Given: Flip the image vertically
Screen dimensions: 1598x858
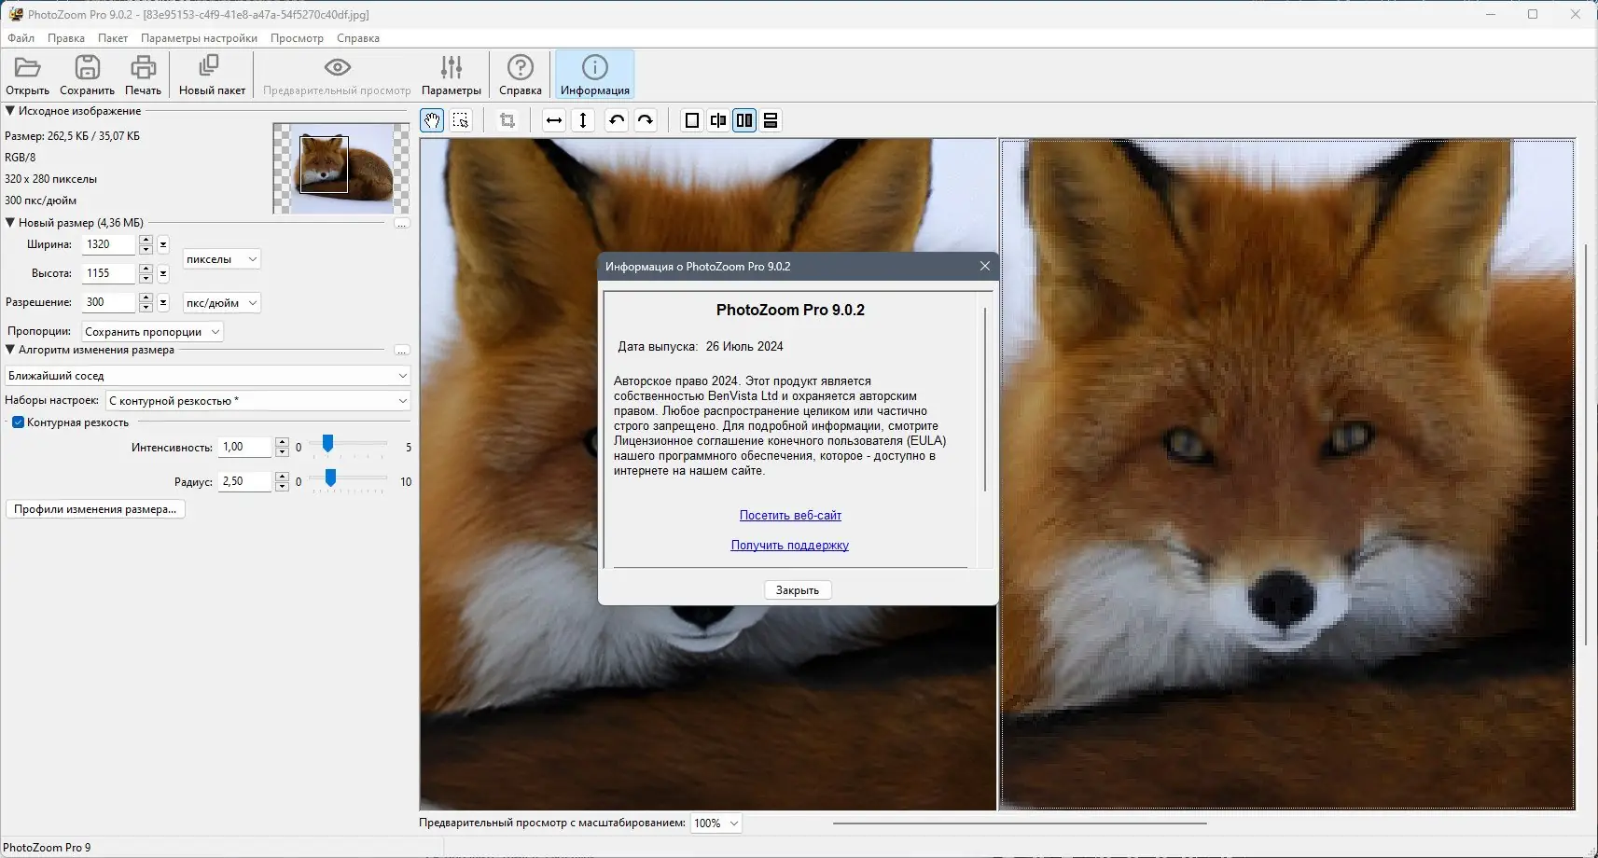Looking at the screenshot, I should pyautogui.click(x=583, y=120).
